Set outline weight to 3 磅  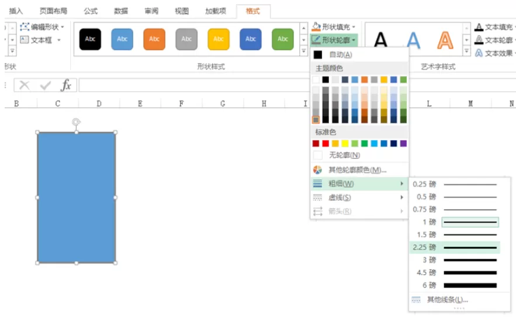455,260
